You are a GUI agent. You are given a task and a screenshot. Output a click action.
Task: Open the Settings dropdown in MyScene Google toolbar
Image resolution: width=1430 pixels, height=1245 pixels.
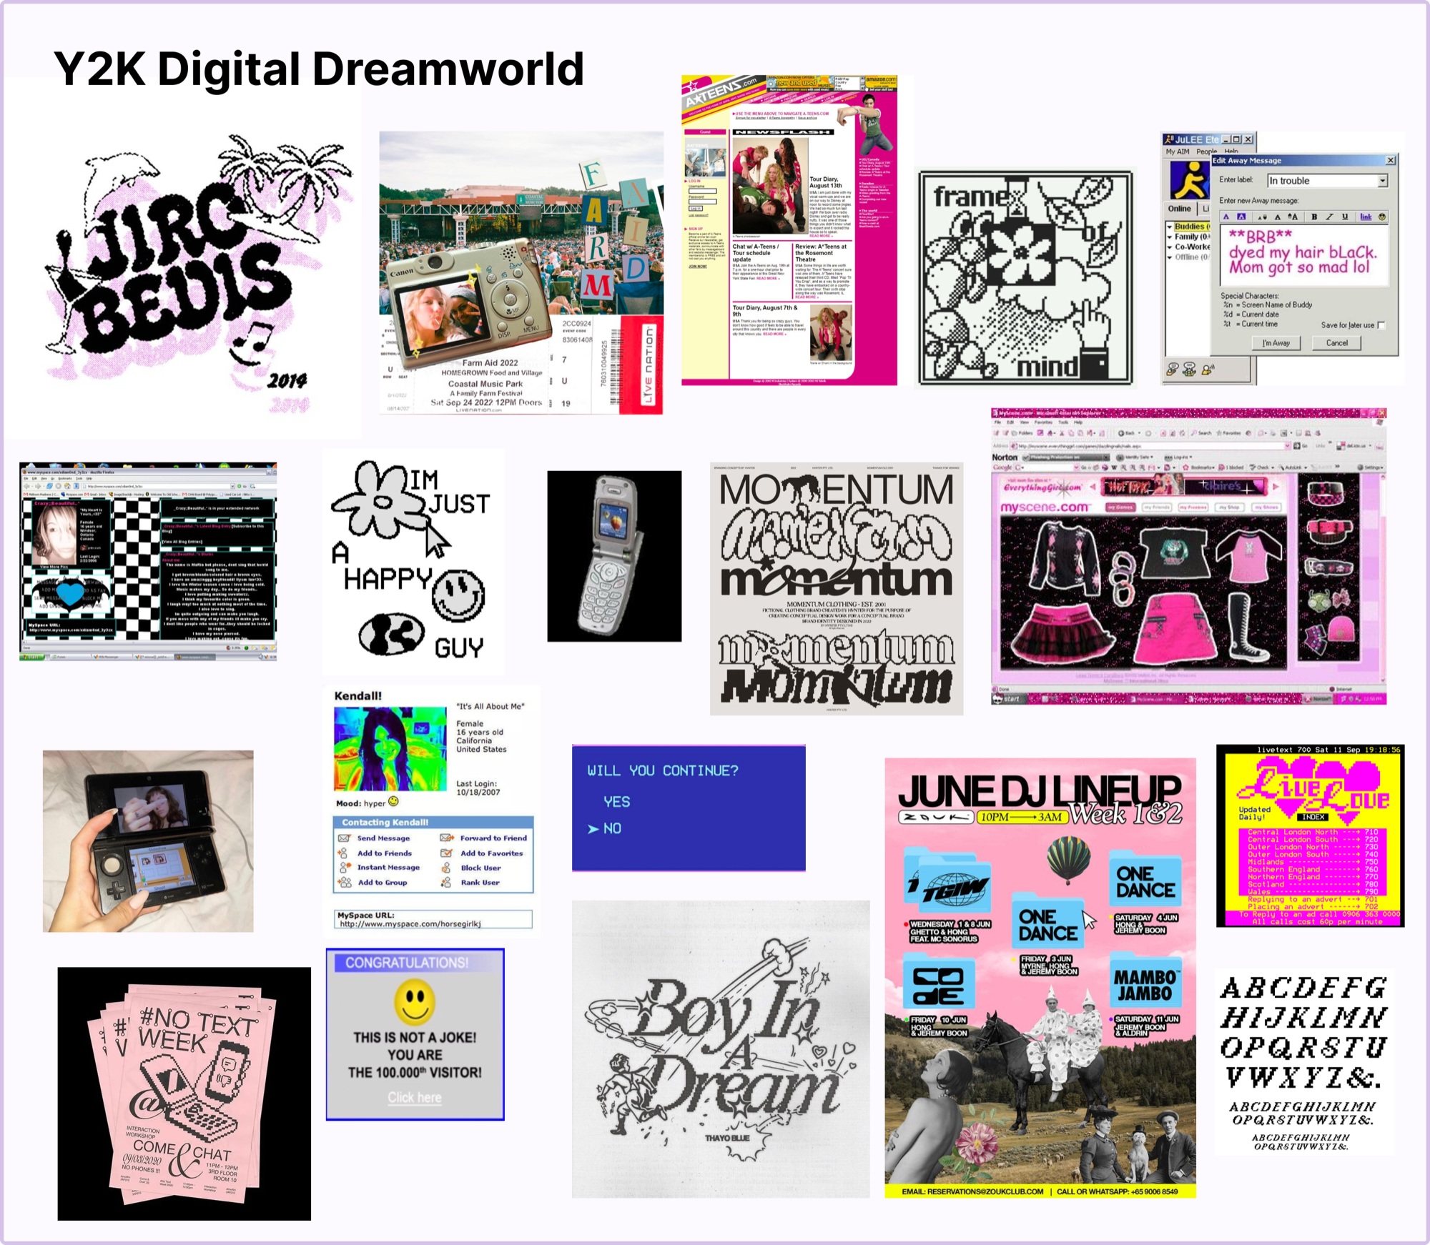(x=1370, y=467)
